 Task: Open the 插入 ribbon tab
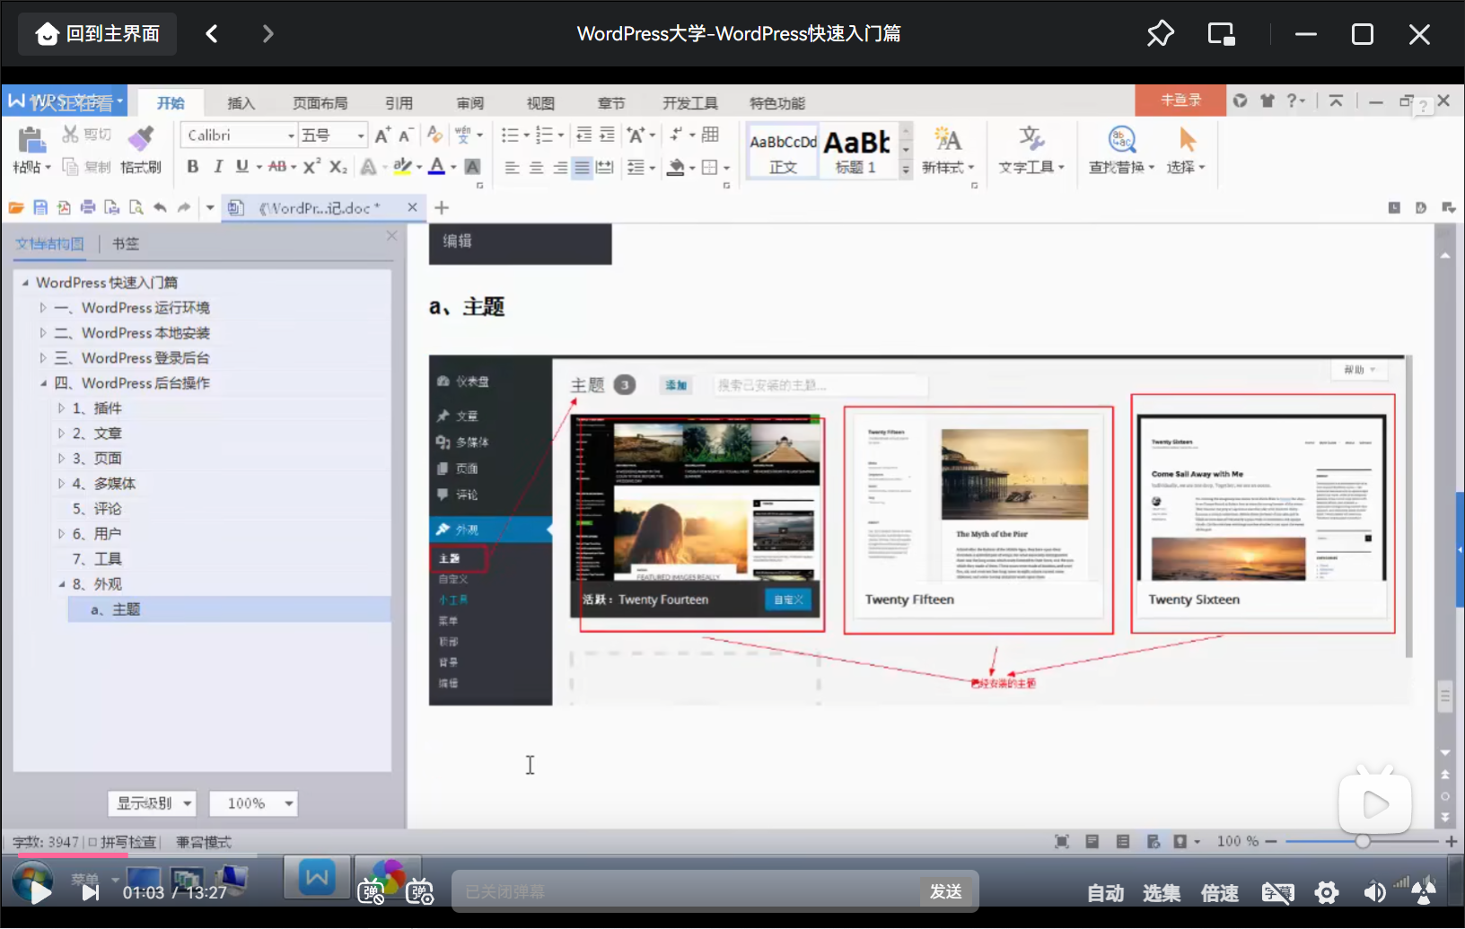point(241,103)
